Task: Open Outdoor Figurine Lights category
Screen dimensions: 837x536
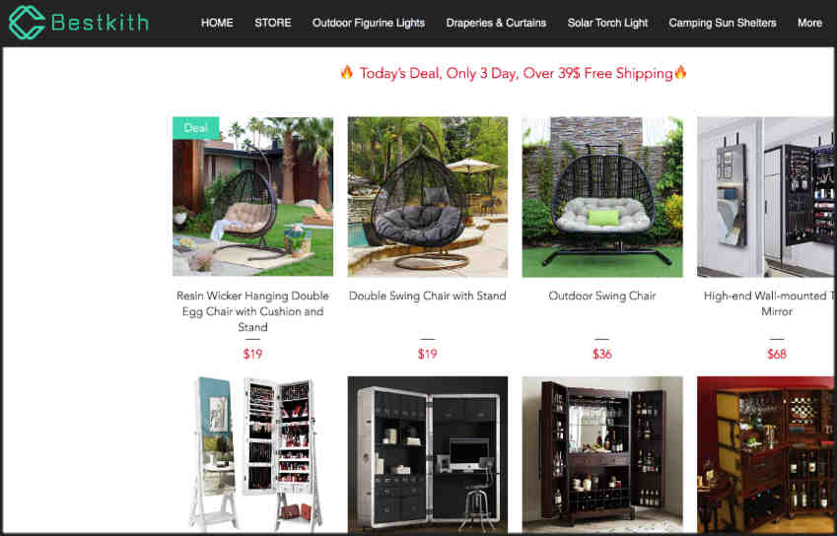Action: 369,23
